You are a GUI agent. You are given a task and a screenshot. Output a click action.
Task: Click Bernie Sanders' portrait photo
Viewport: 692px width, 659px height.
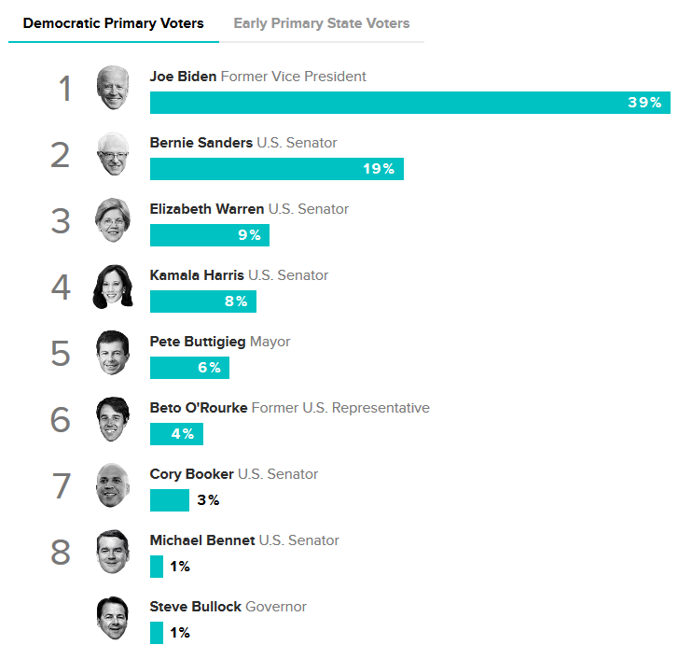(113, 154)
